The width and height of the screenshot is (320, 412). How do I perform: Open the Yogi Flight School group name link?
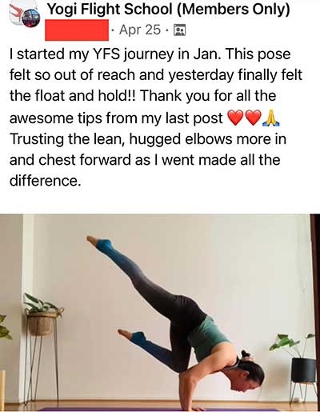coord(168,10)
